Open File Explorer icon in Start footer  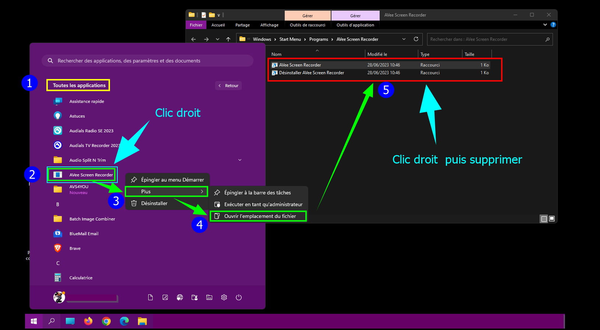click(x=209, y=297)
